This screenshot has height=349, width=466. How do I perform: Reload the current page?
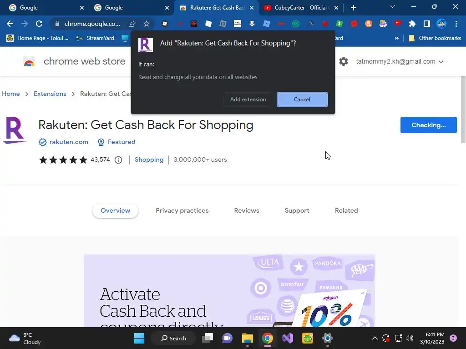[x=39, y=24]
